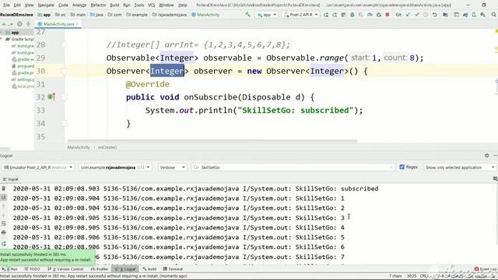Open the VCS menu
This screenshot has height=280, width=498.
pyautogui.click(x=152, y=5)
